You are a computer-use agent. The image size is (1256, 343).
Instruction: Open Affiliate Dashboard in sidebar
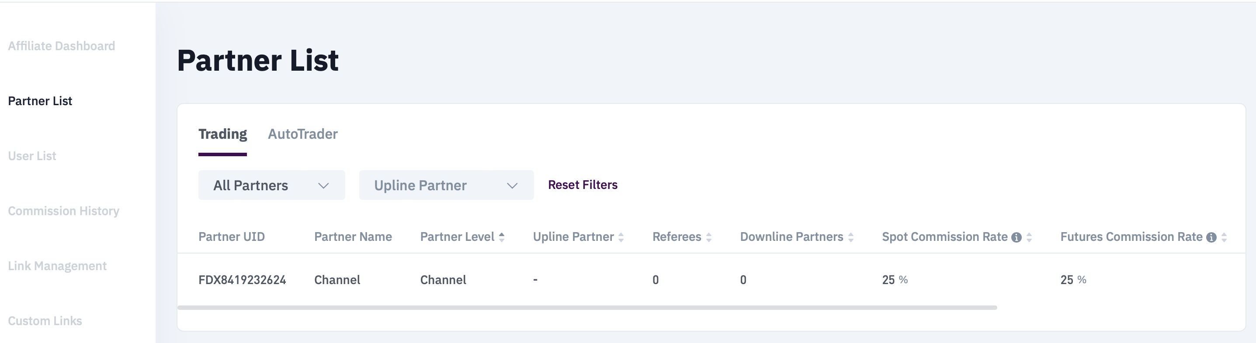pos(62,46)
